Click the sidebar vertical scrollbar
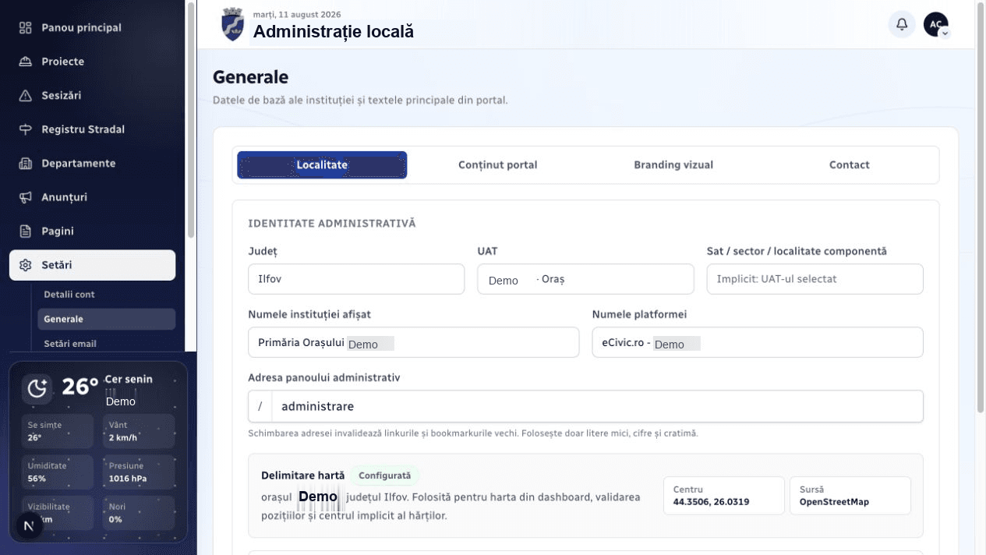The image size is (986, 555). tap(191, 121)
